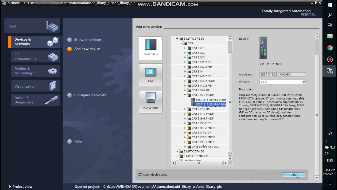Screen dimensions: 337x190
Task: Click the CPU 319-3 PN/DP folder icon
Action: tap(189, 118)
